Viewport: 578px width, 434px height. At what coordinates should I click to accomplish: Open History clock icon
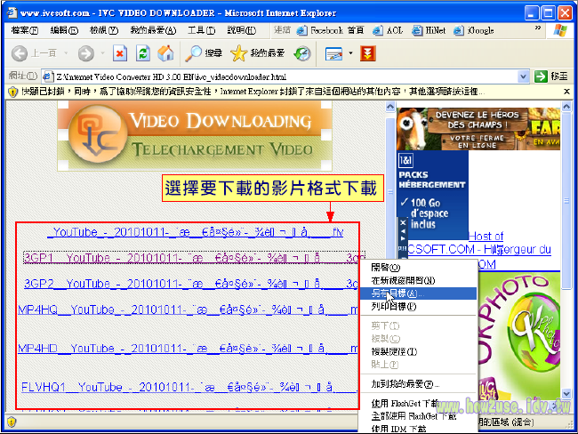(x=302, y=54)
